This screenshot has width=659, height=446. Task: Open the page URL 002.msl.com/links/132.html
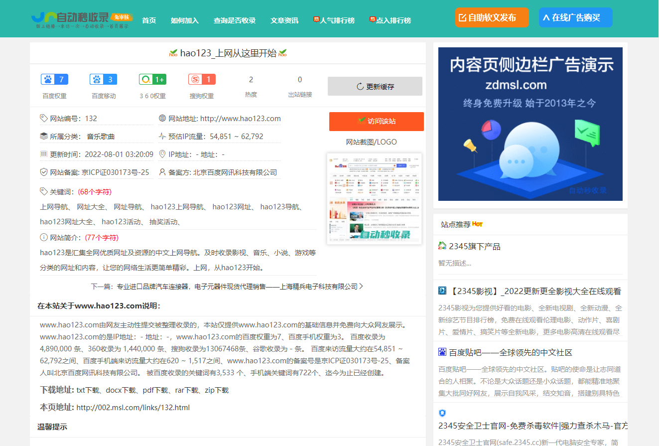coord(133,408)
